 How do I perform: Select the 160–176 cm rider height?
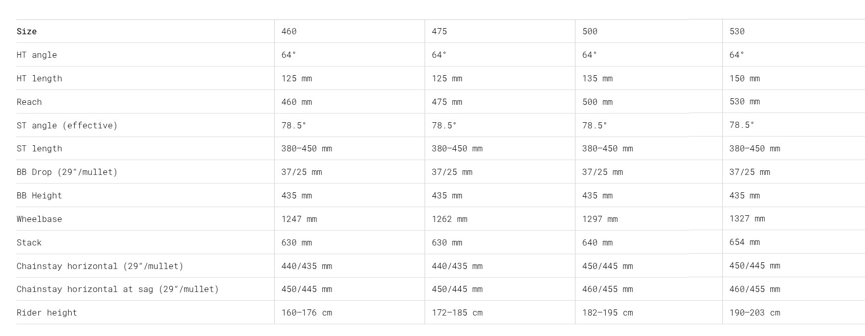[307, 312]
